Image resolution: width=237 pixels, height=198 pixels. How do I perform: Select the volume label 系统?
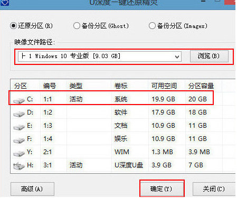tap(121, 99)
